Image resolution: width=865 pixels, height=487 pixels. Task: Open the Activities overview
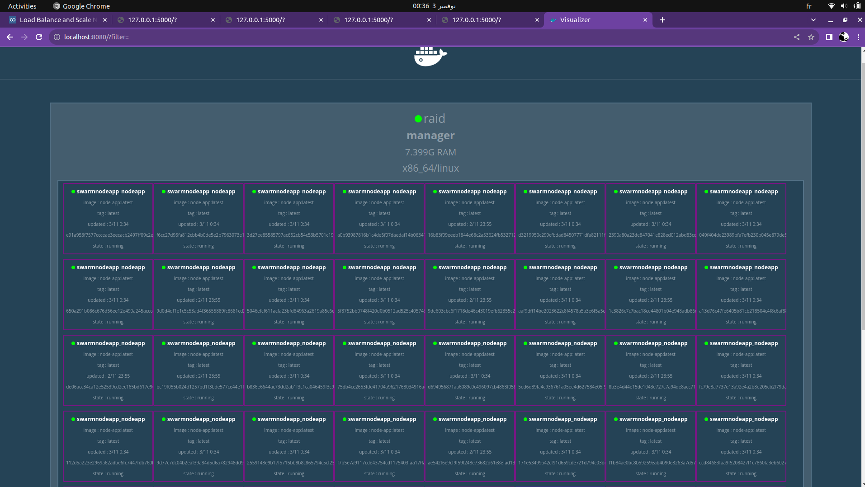22,6
